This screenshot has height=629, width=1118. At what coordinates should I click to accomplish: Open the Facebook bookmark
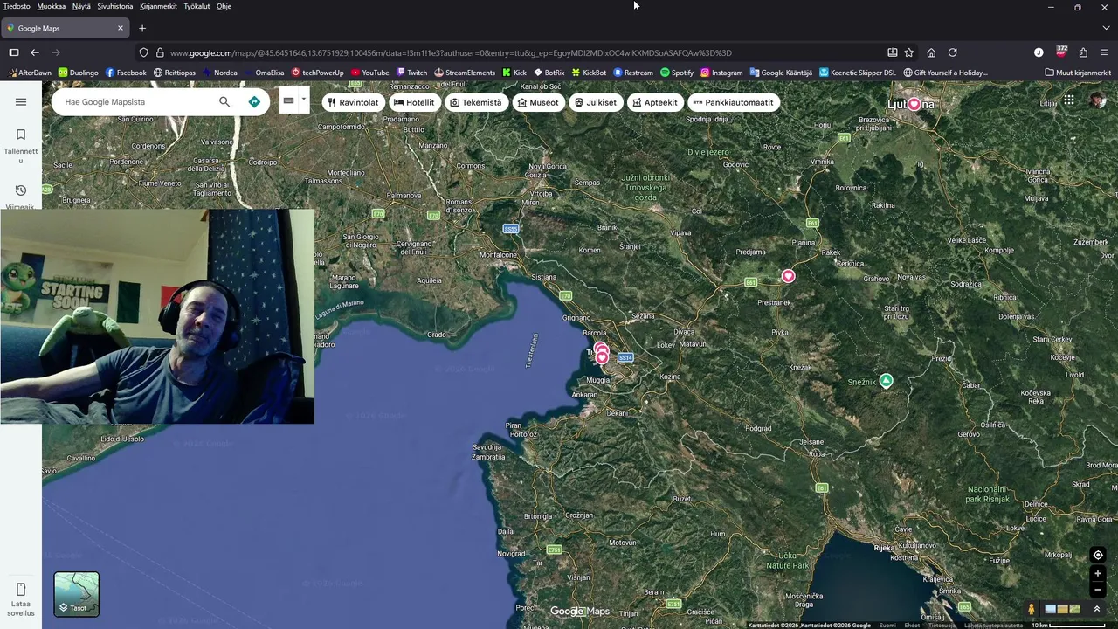pos(126,73)
